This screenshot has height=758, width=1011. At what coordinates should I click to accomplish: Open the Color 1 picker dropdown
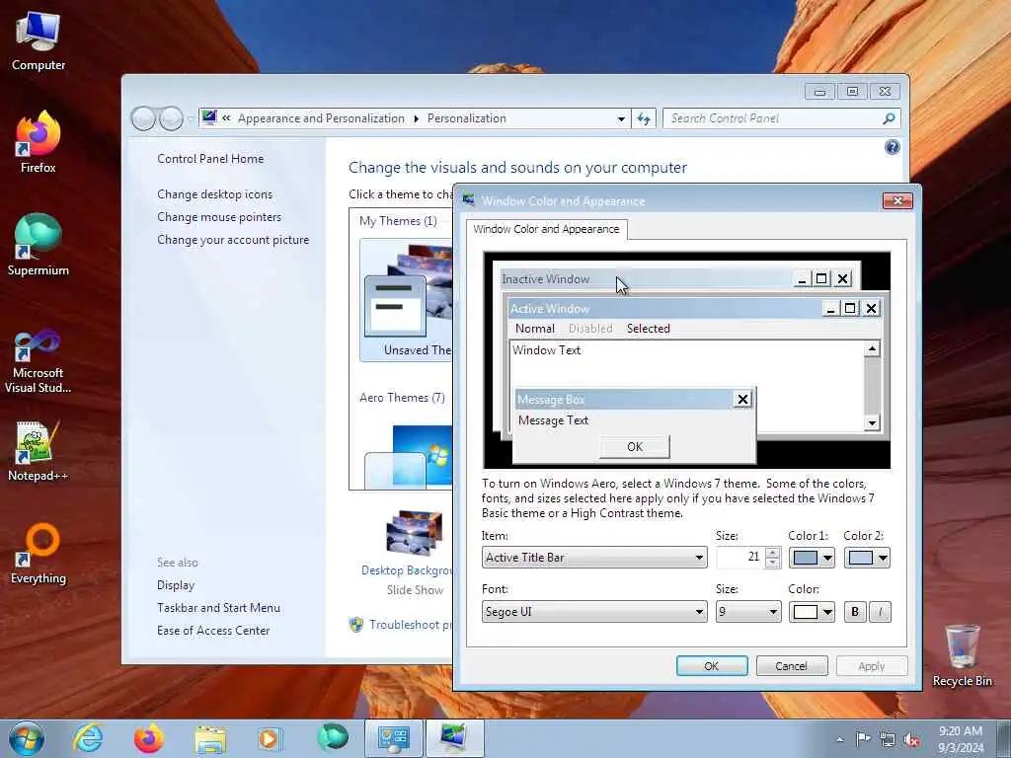tap(812, 558)
